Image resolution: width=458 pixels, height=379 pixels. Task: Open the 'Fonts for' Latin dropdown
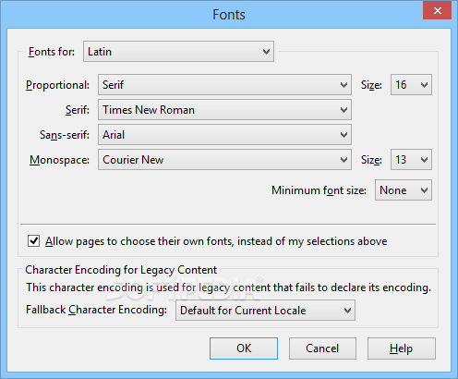click(x=178, y=52)
